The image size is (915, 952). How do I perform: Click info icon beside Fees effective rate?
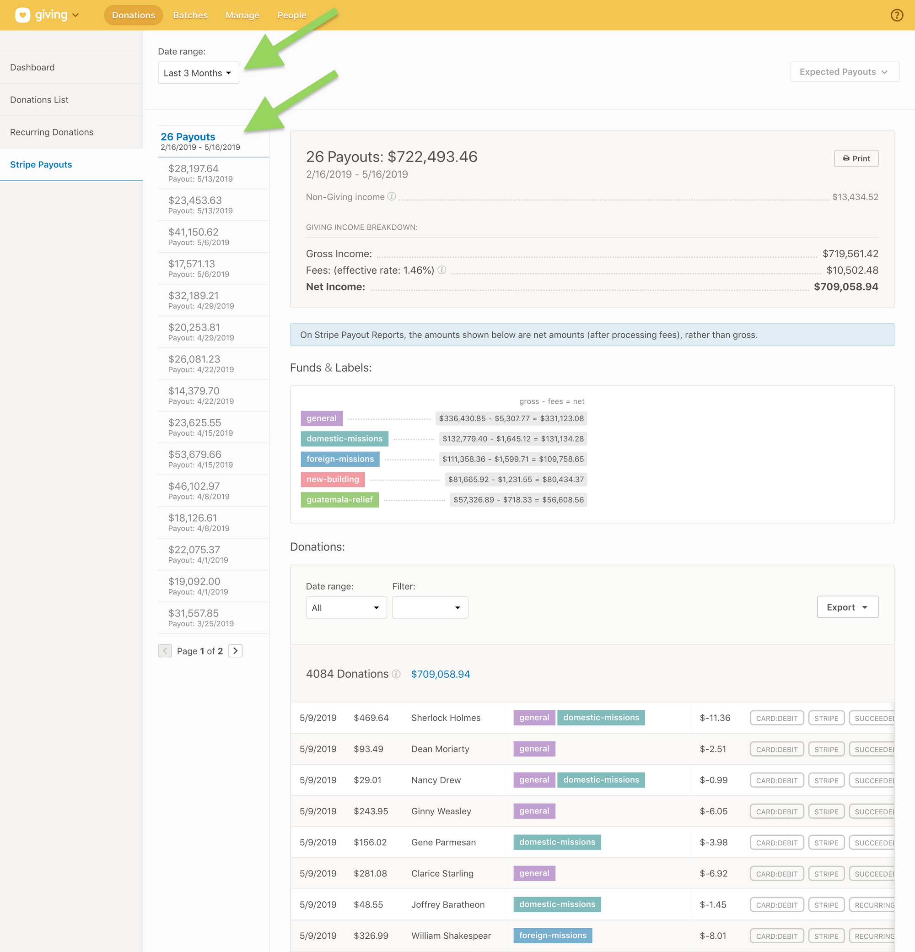click(442, 270)
